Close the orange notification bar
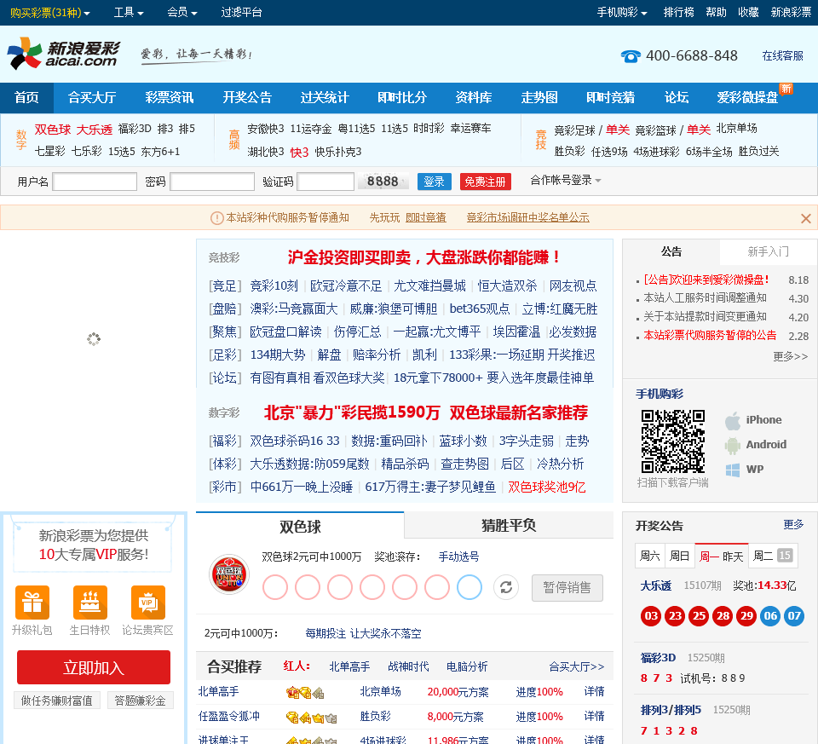Viewport: 818px width, 744px height. [x=805, y=219]
